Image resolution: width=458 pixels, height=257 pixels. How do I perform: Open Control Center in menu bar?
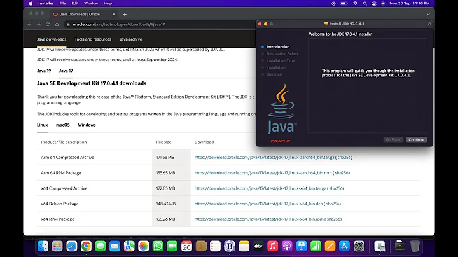tap(374, 4)
